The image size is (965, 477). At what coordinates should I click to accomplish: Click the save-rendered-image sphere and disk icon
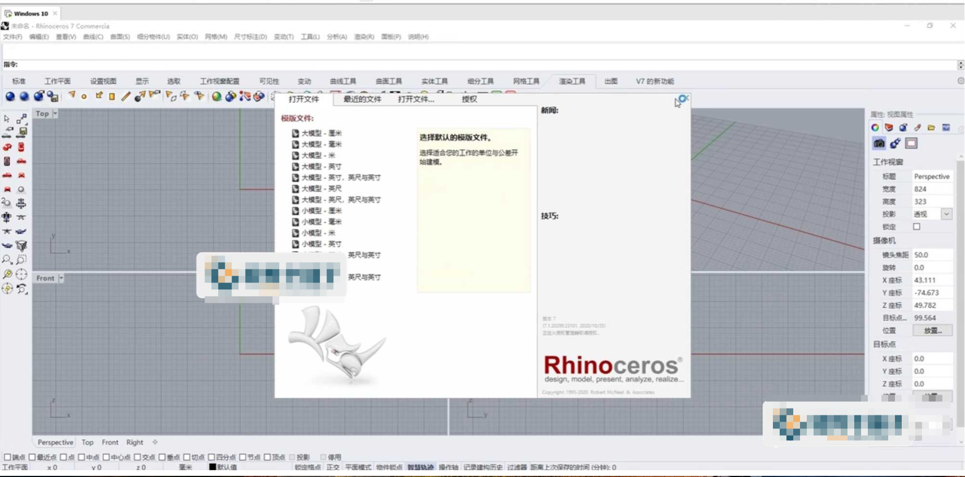coord(53,96)
